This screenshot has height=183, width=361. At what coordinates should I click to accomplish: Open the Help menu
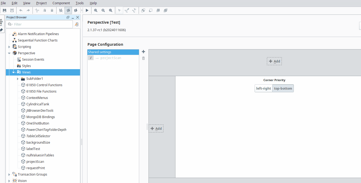(x=93, y=3)
